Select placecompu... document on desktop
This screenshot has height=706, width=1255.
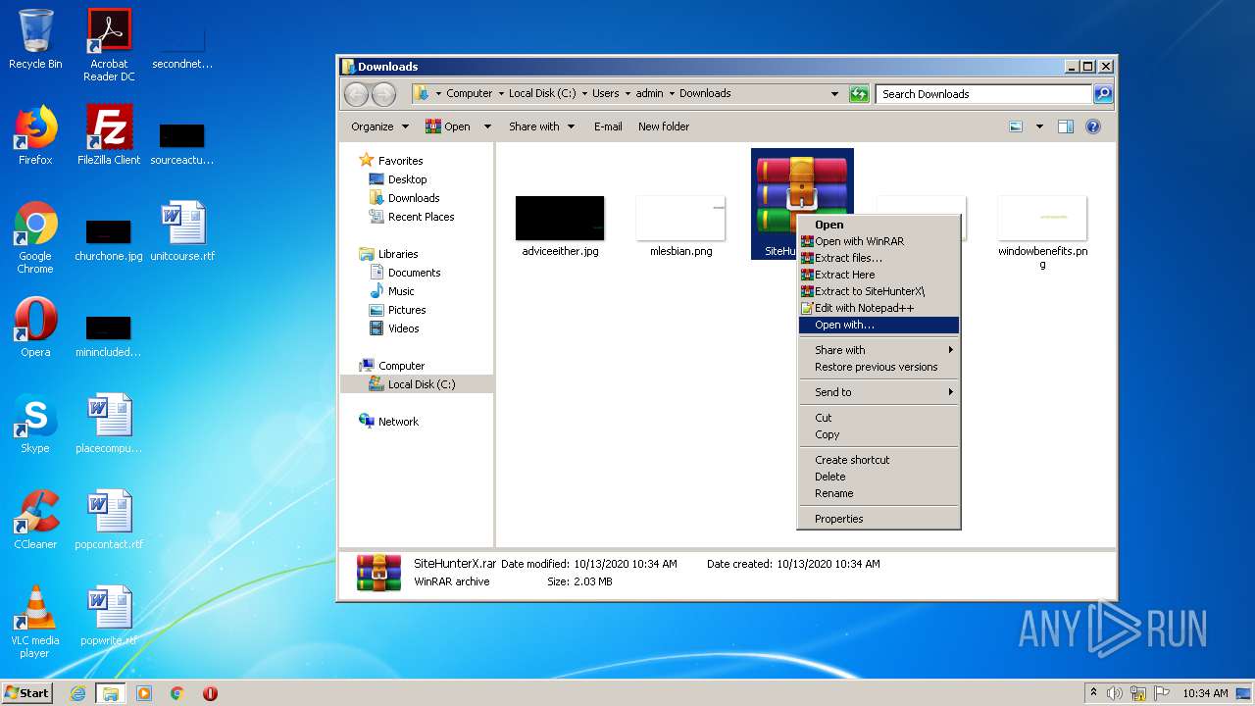point(109,424)
